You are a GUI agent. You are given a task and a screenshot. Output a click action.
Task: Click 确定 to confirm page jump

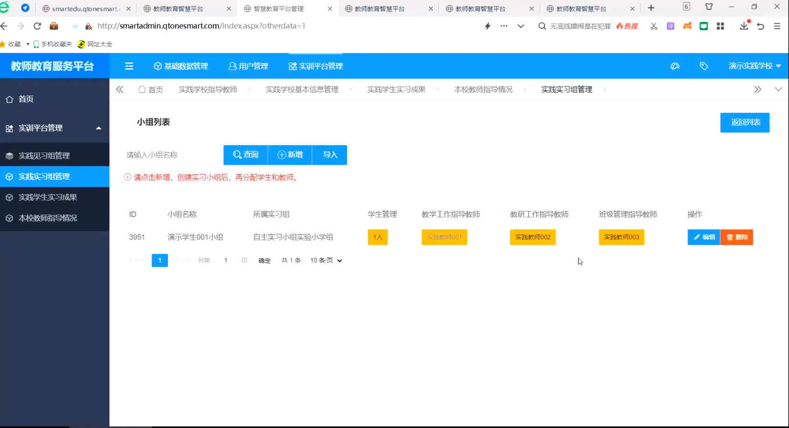pyautogui.click(x=265, y=260)
